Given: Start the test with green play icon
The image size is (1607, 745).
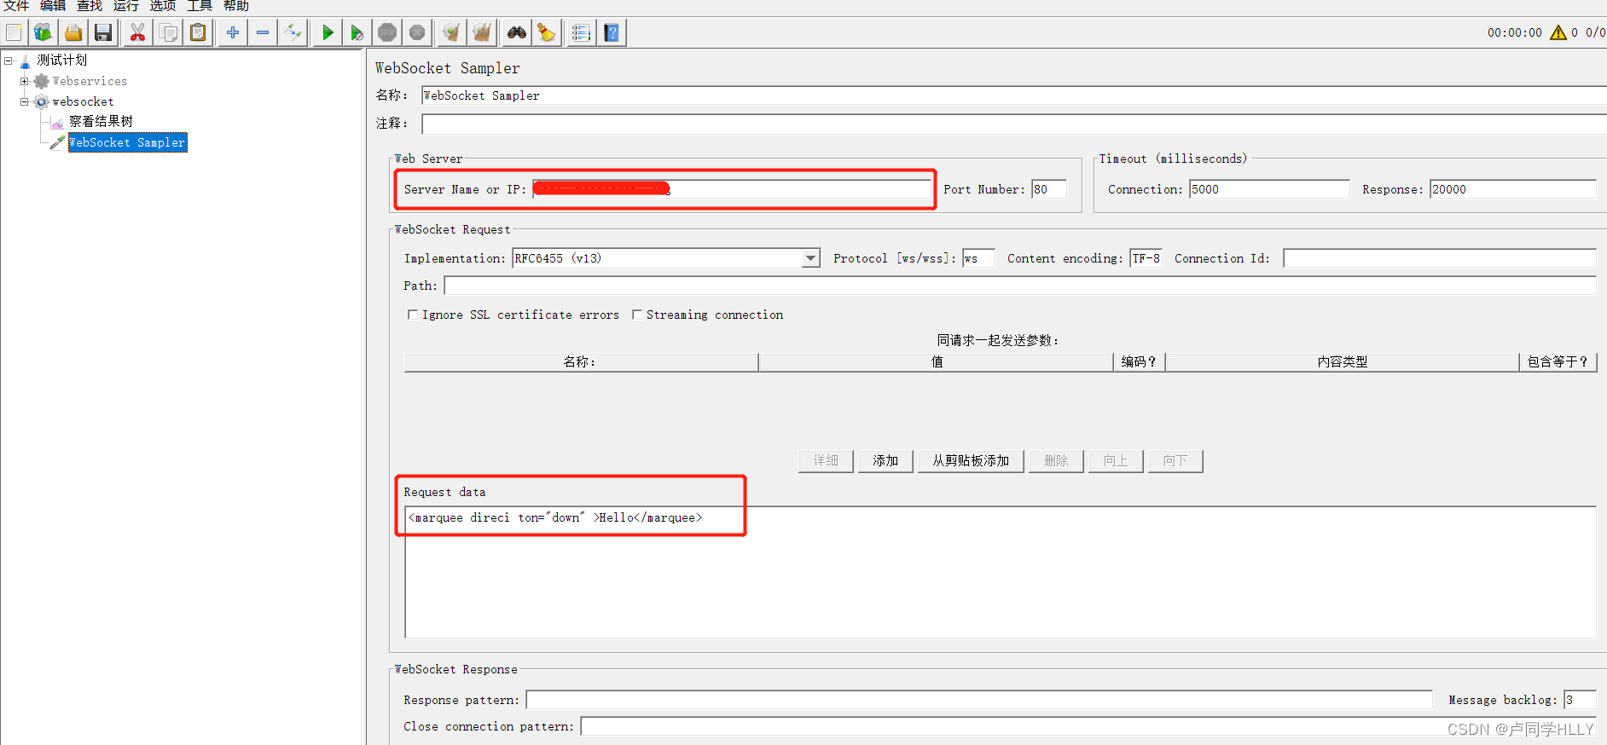Looking at the screenshot, I should (x=327, y=33).
